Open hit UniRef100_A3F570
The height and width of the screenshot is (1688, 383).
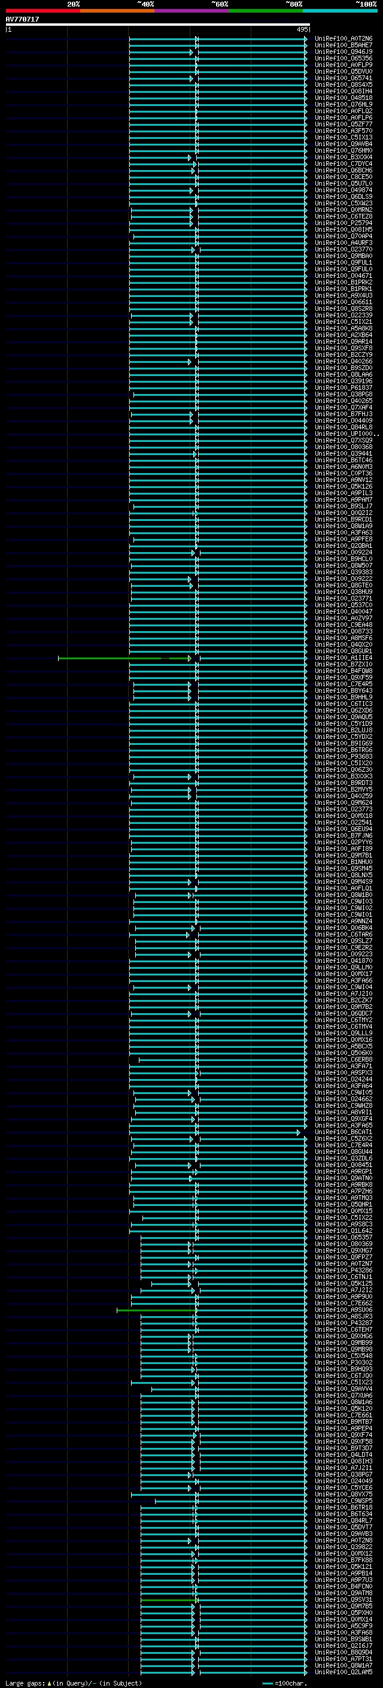pyautogui.click(x=344, y=131)
